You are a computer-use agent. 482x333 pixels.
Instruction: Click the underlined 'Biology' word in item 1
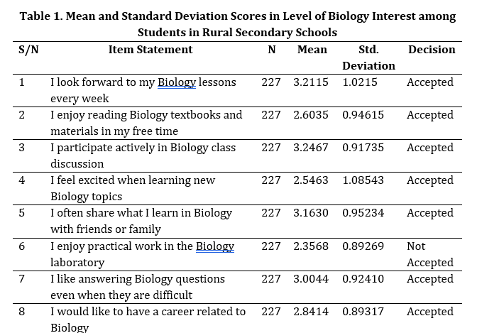[x=177, y=82]
